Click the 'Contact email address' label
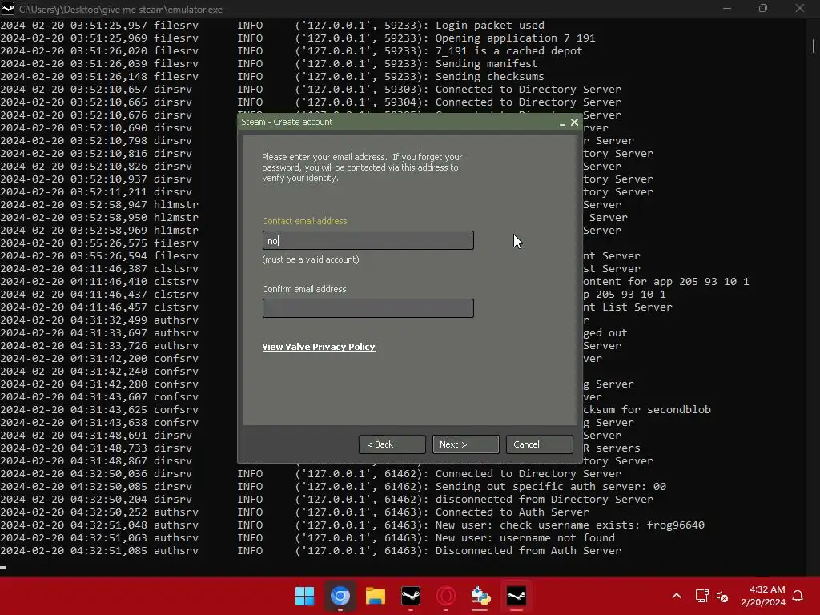Viewport: 820px width, 615px height. tap(304, 221)
